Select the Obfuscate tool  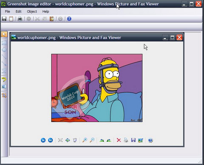point(4,86)
